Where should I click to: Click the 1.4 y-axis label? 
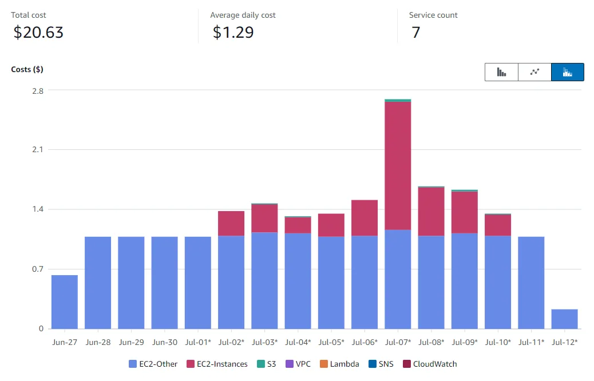pos(38,209)
